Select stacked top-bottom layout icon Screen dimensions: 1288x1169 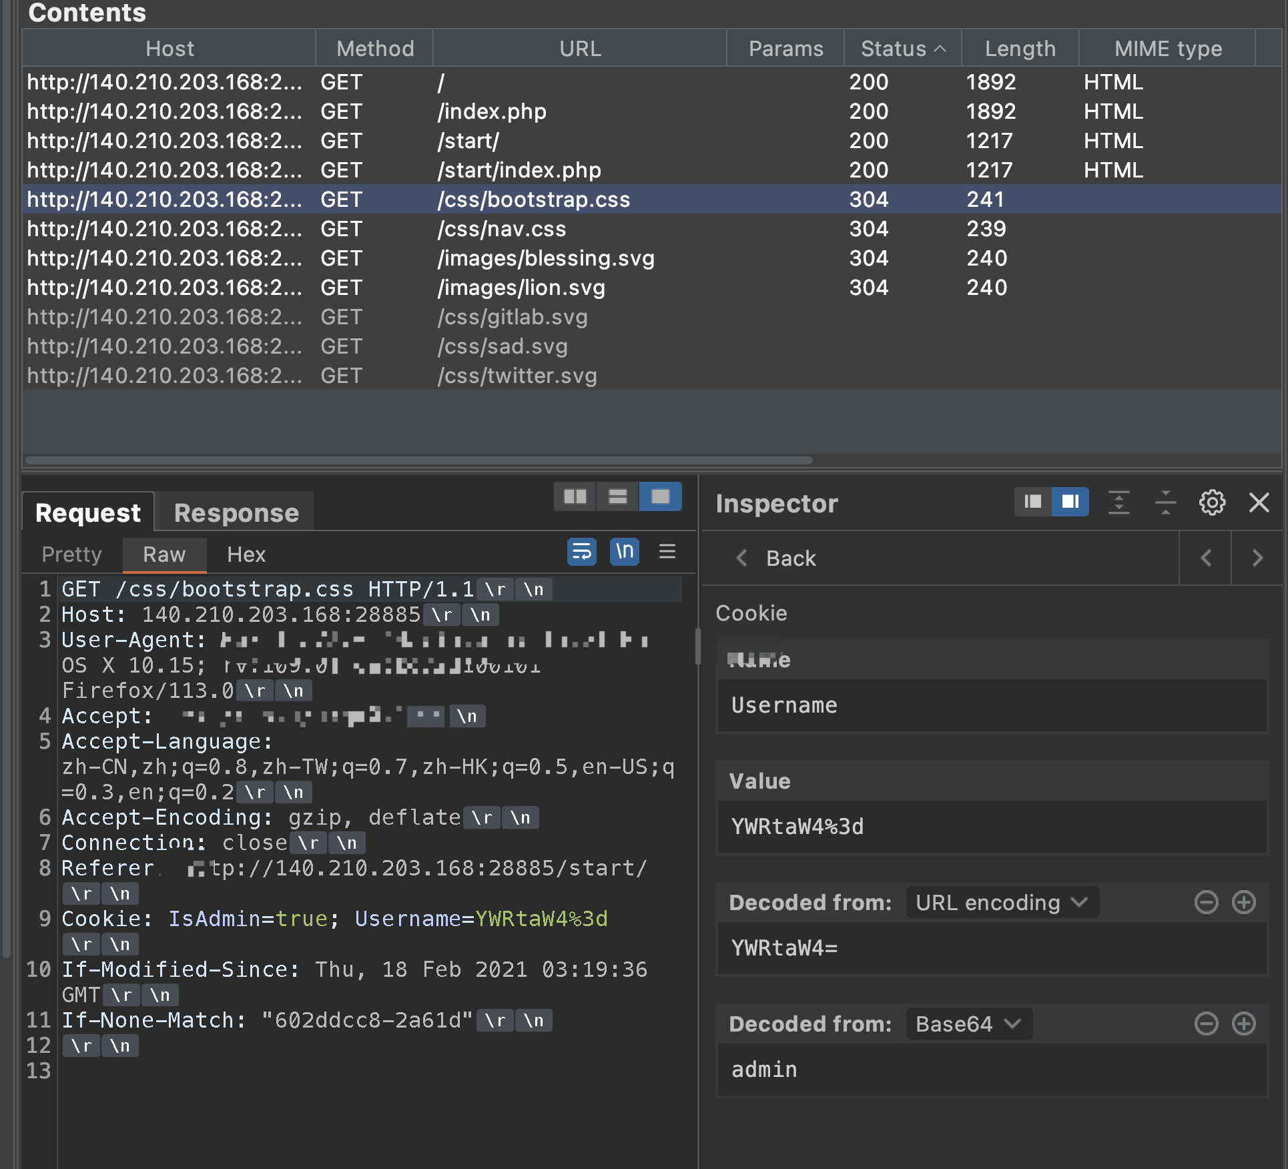(617, 496)
